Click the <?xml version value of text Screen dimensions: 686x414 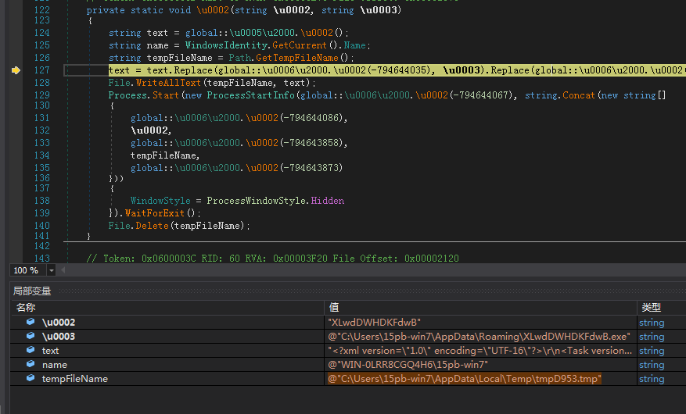(480, 350)
